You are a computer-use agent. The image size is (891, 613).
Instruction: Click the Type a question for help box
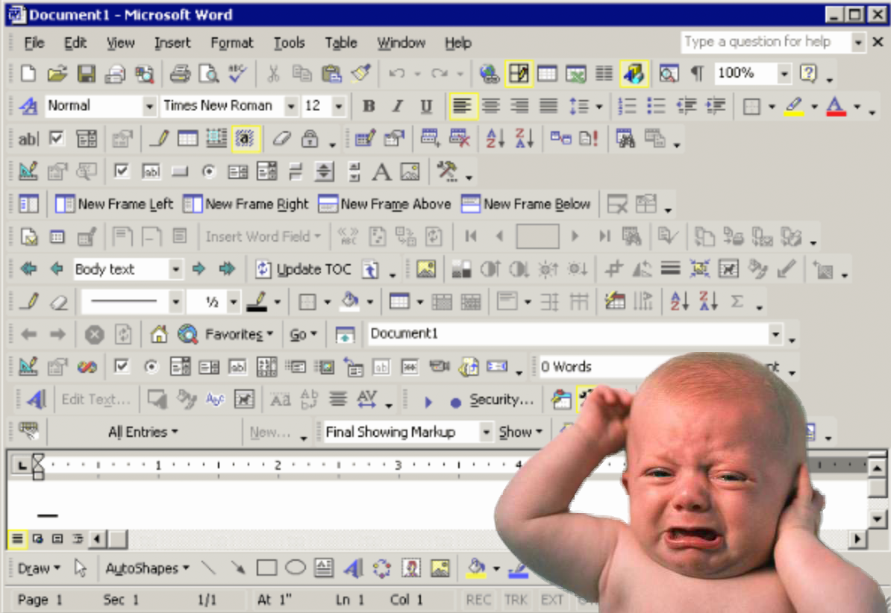tap(766, 43)
